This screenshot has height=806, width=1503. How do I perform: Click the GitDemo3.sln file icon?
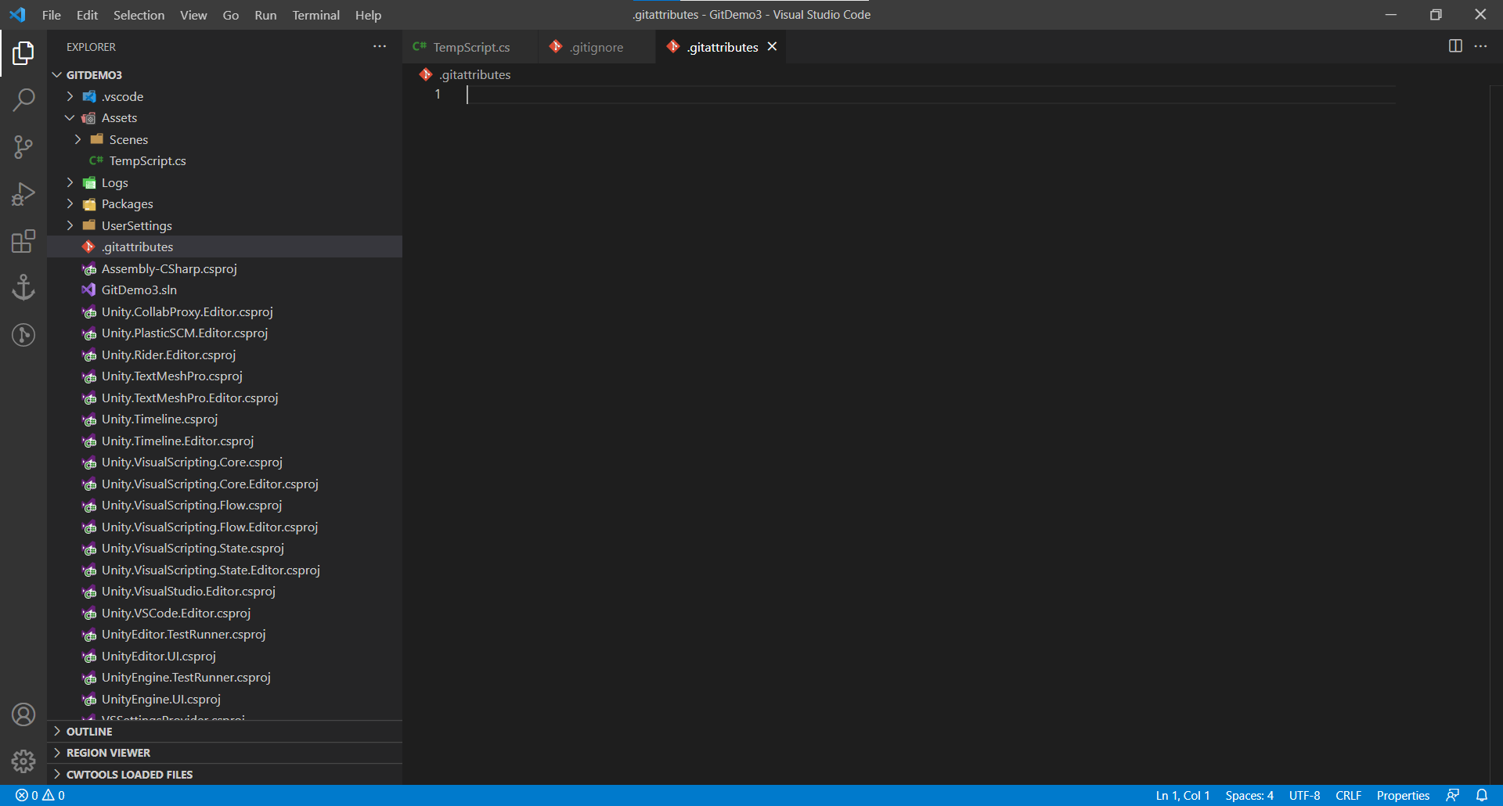pos(89,290)
